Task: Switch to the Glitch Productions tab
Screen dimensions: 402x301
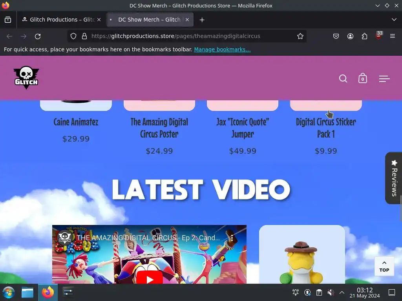Action: [x=62, y=20]
